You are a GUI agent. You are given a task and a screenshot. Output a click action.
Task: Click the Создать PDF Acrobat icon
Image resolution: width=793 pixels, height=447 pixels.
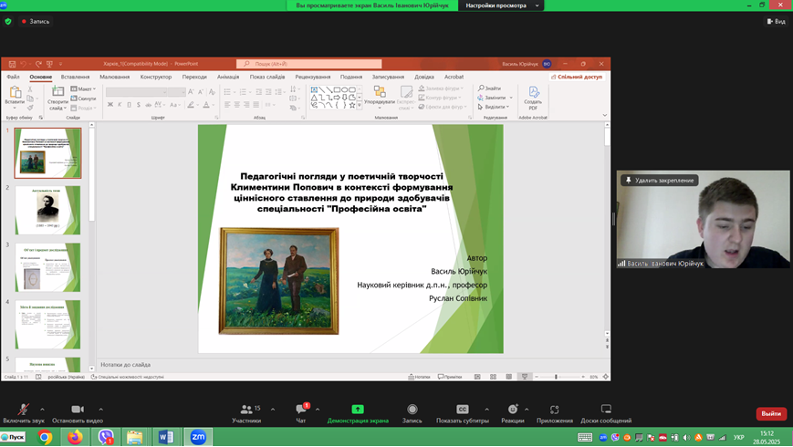coord(533,92)
